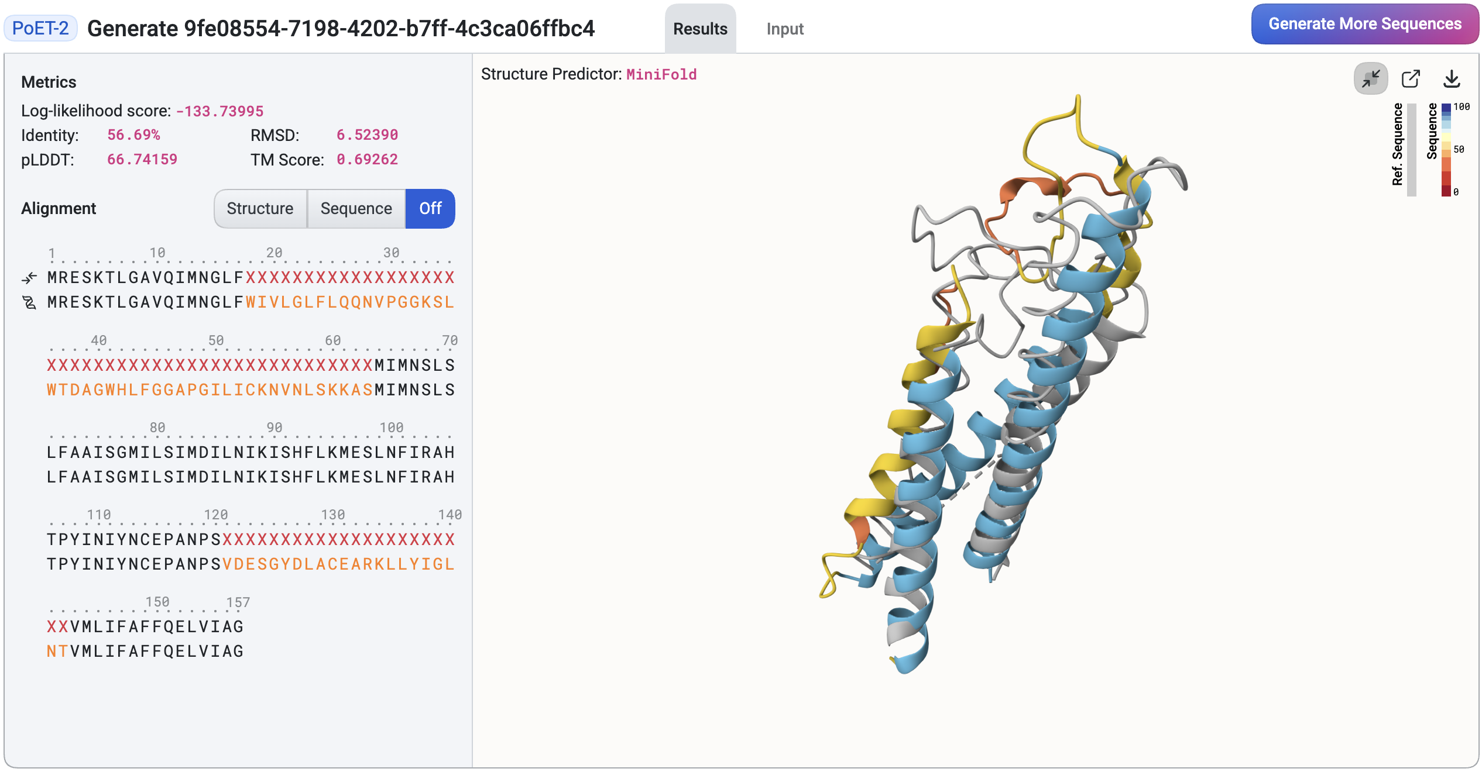Click the DNA helix icon beside generated sequence

[30, 302]
